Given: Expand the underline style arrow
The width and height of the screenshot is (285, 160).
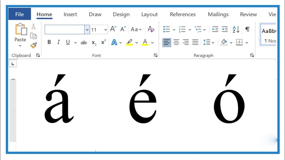Looking at the screenshot, I should (x=75, y=43).
